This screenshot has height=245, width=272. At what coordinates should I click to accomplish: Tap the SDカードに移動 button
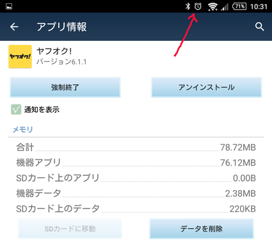pyautogui.click(x=70, y=228)
